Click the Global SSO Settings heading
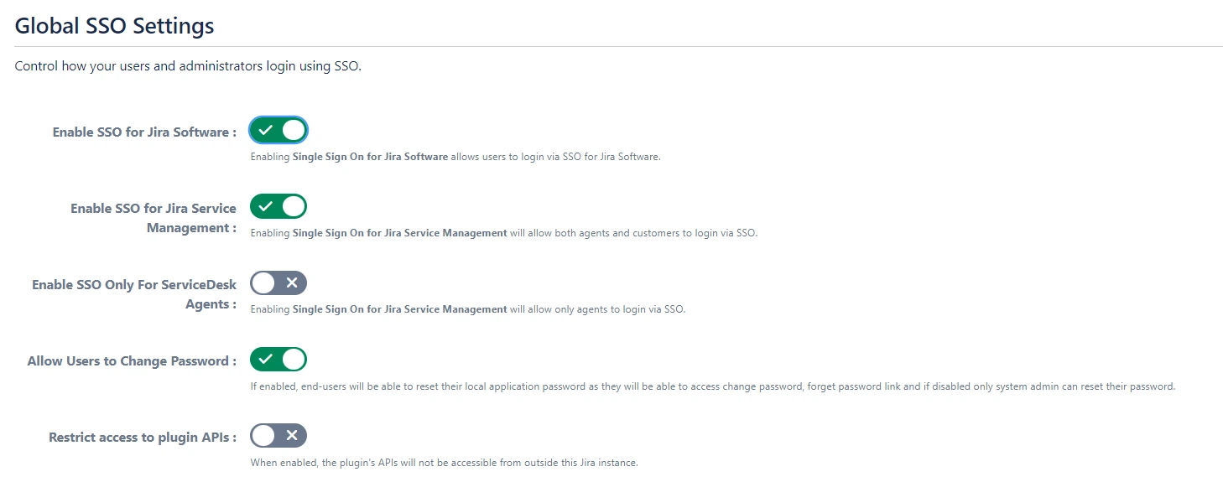The image size is (1223, 482). click(115, 26)
